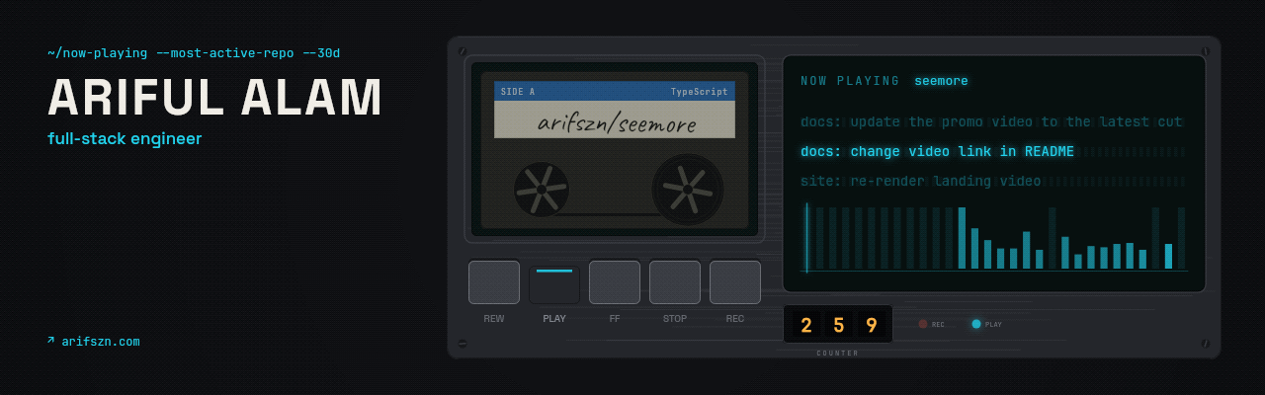This screenshot has width=1265, height=395.
Task: Click the top-right screw on the deck
Action: click(x=1205, y=51)
